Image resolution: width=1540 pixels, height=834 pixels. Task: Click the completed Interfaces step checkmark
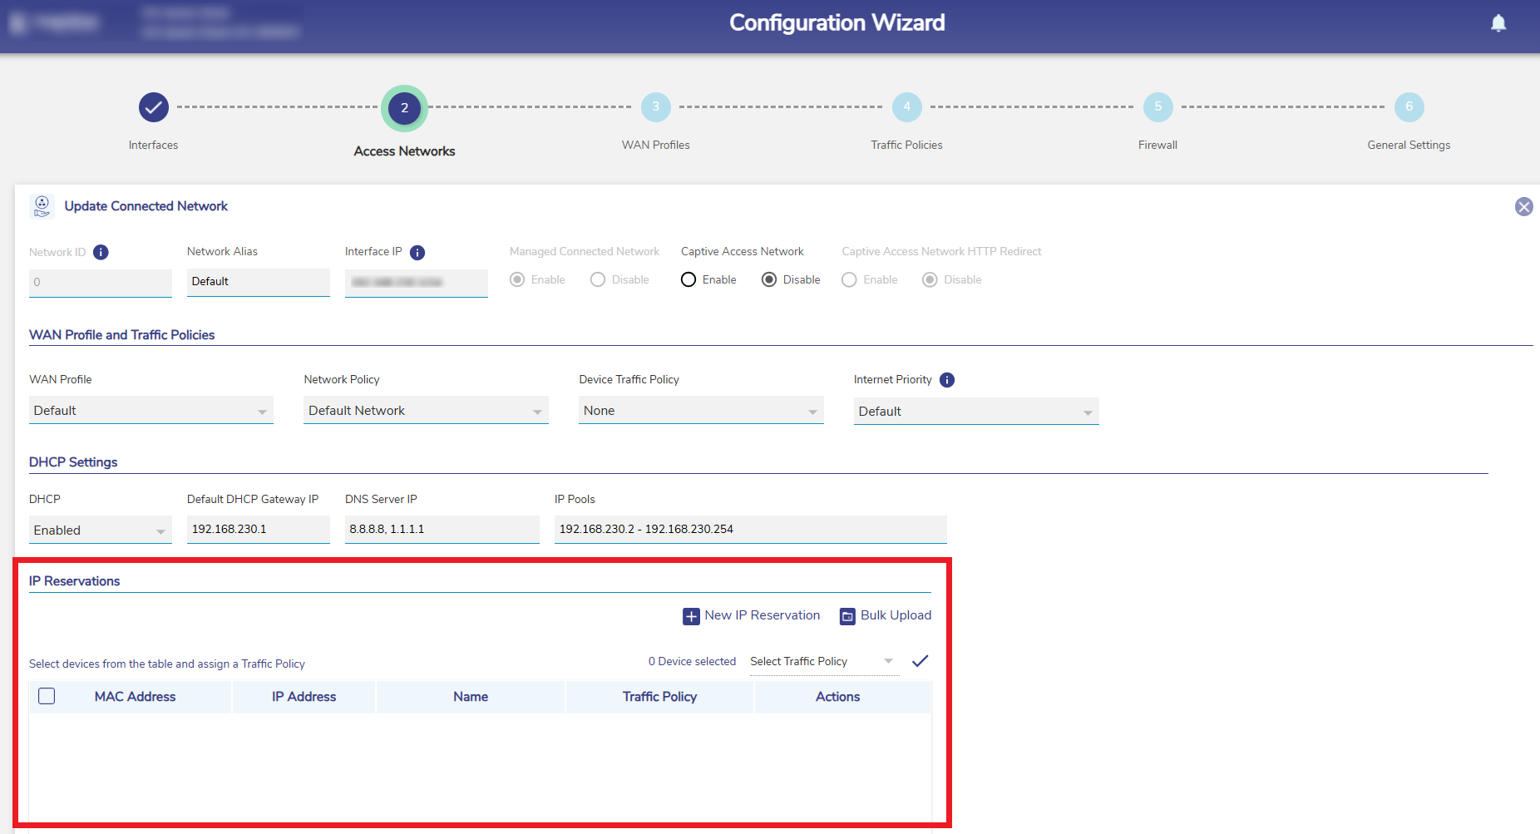[154, 107]
